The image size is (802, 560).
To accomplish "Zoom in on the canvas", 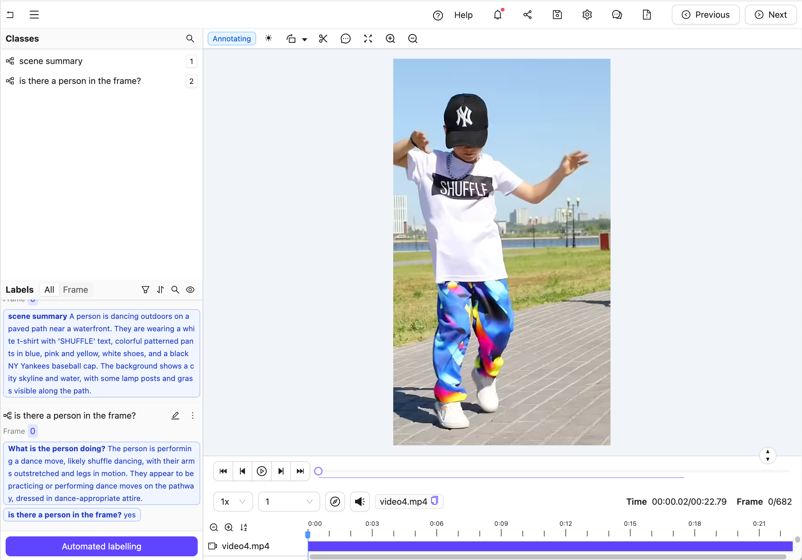I will pyautogui.click(x=390, y=39).
